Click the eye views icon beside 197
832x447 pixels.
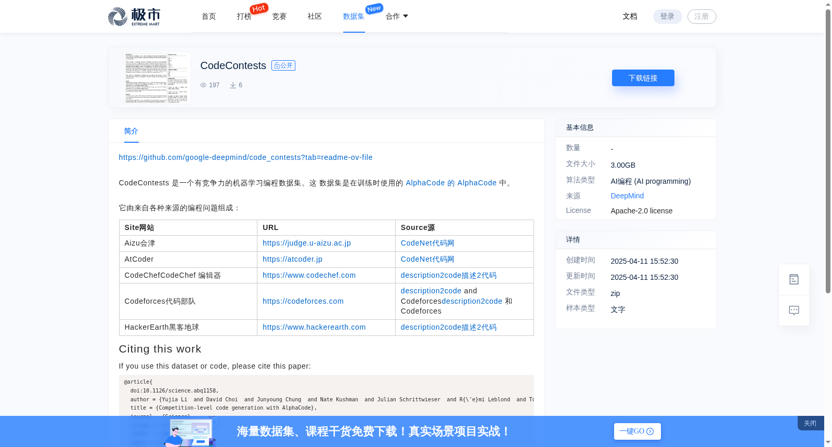pyautogui.click(x=203, y=85)
